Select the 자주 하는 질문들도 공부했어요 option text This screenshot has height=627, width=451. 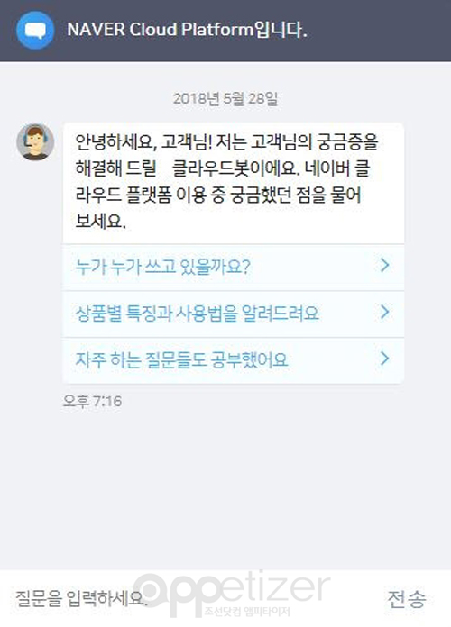[x=181, y=359]
